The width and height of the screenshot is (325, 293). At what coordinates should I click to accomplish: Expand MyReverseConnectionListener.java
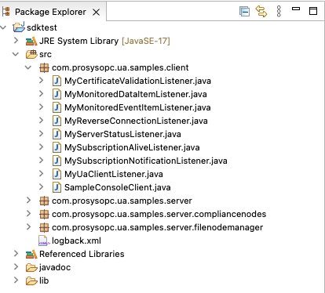pos(42,121)
